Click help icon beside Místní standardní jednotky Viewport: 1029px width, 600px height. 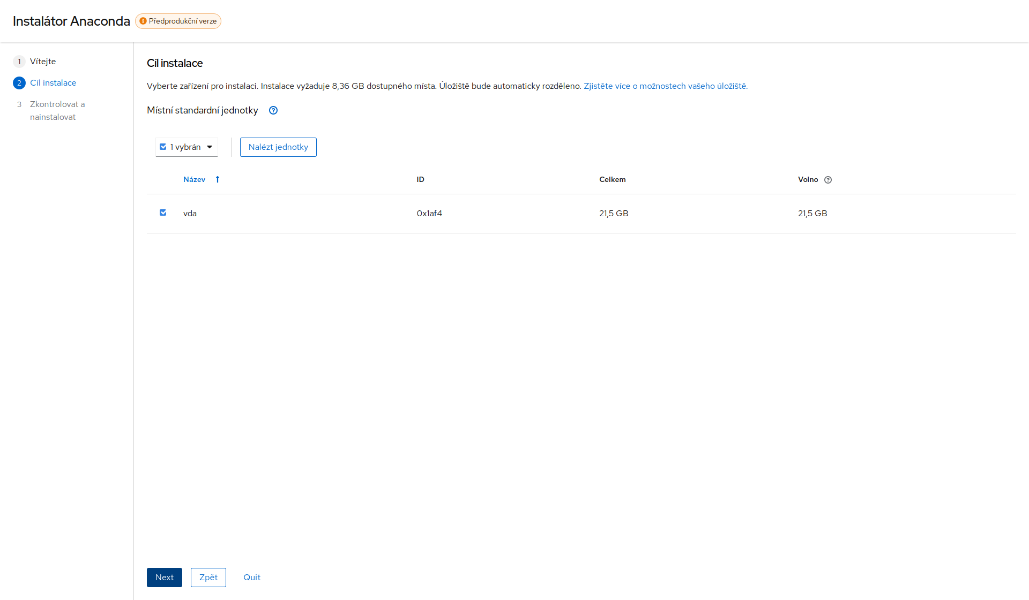273,110
